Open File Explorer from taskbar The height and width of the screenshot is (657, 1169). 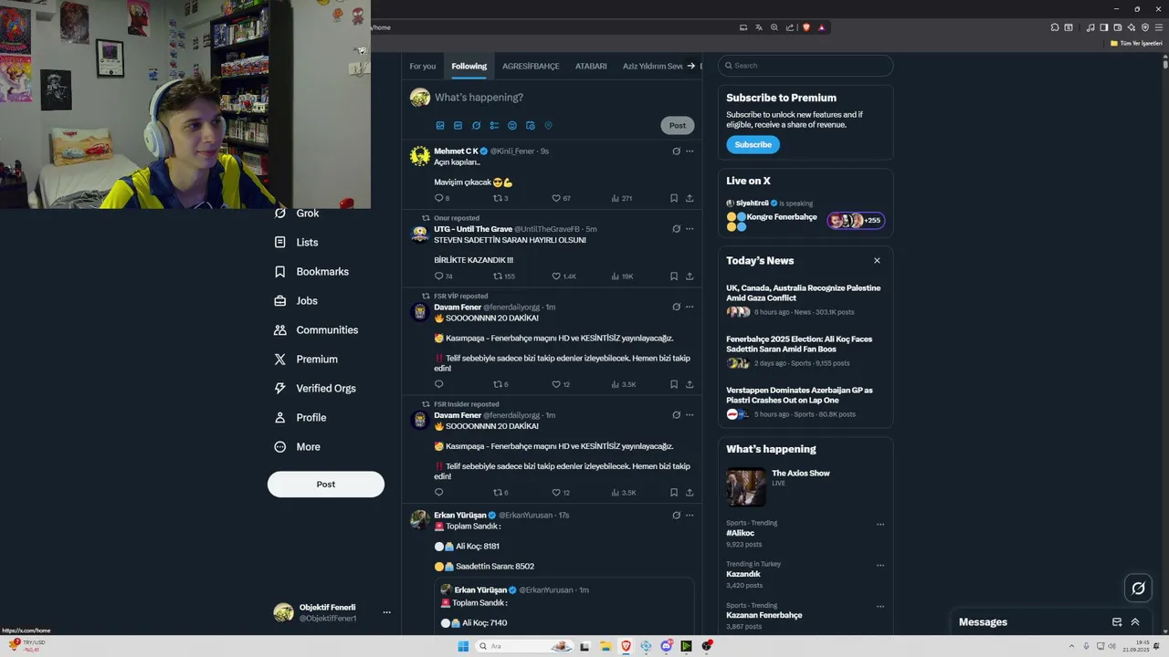pos(605,646)
